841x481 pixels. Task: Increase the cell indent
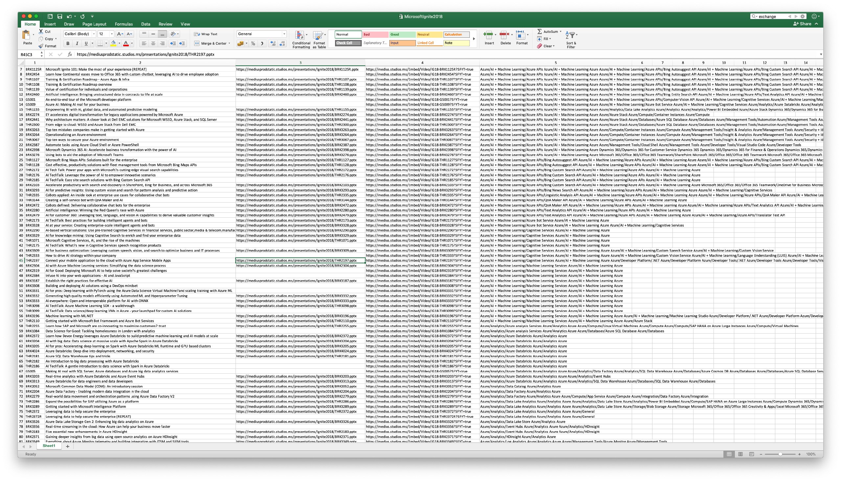(182, 43)
